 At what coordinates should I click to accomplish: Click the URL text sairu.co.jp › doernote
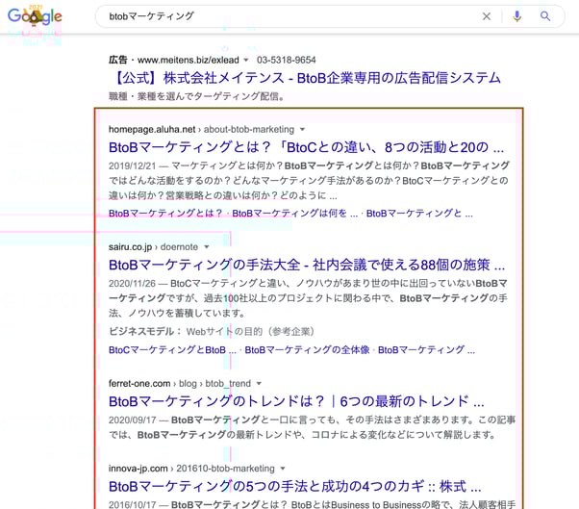pos(153,246)
